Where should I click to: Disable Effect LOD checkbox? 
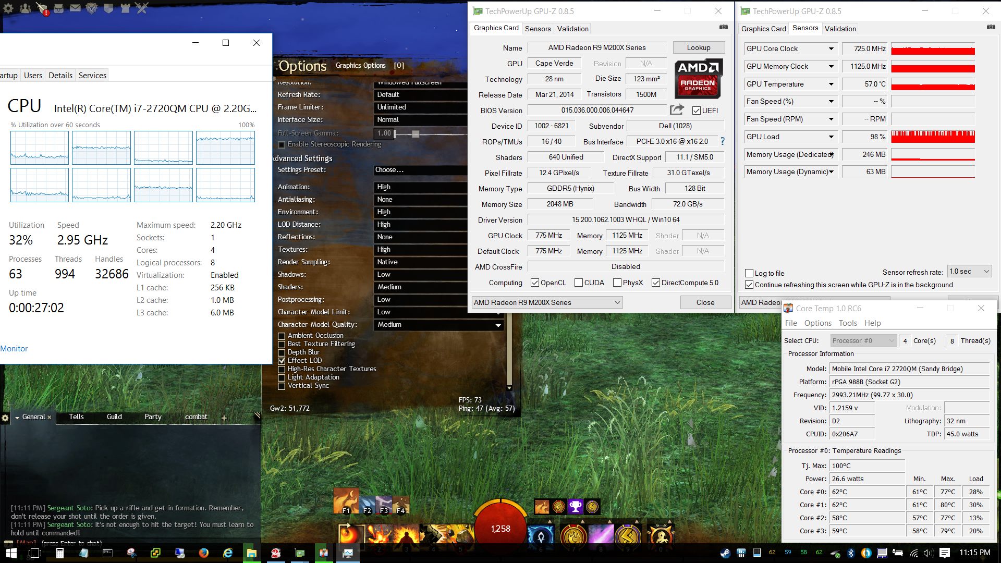pyautogui.click(x=282, y=361)
